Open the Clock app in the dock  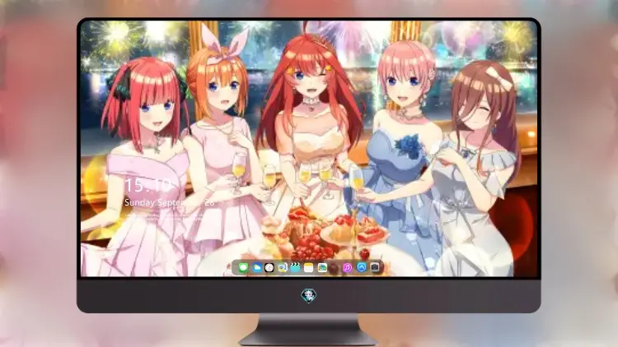tap(269, 267)
